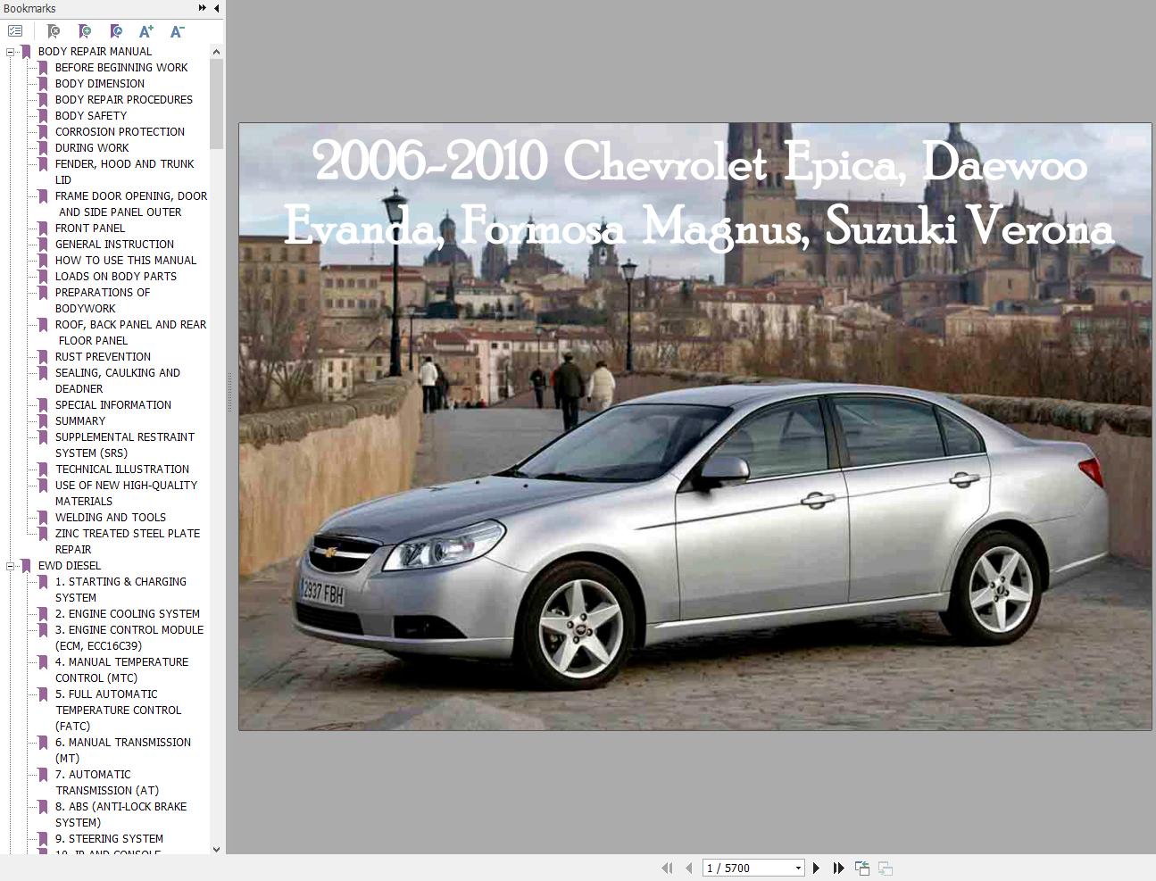Click bookmark icon beside FRONT PANEL
The width and height of the screenshot is (1156, 881).
(x=42, y=229)
